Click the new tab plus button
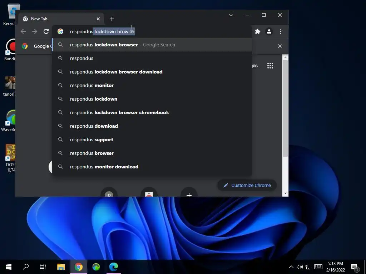Screen dimensions: 366x274 [112, 19]
